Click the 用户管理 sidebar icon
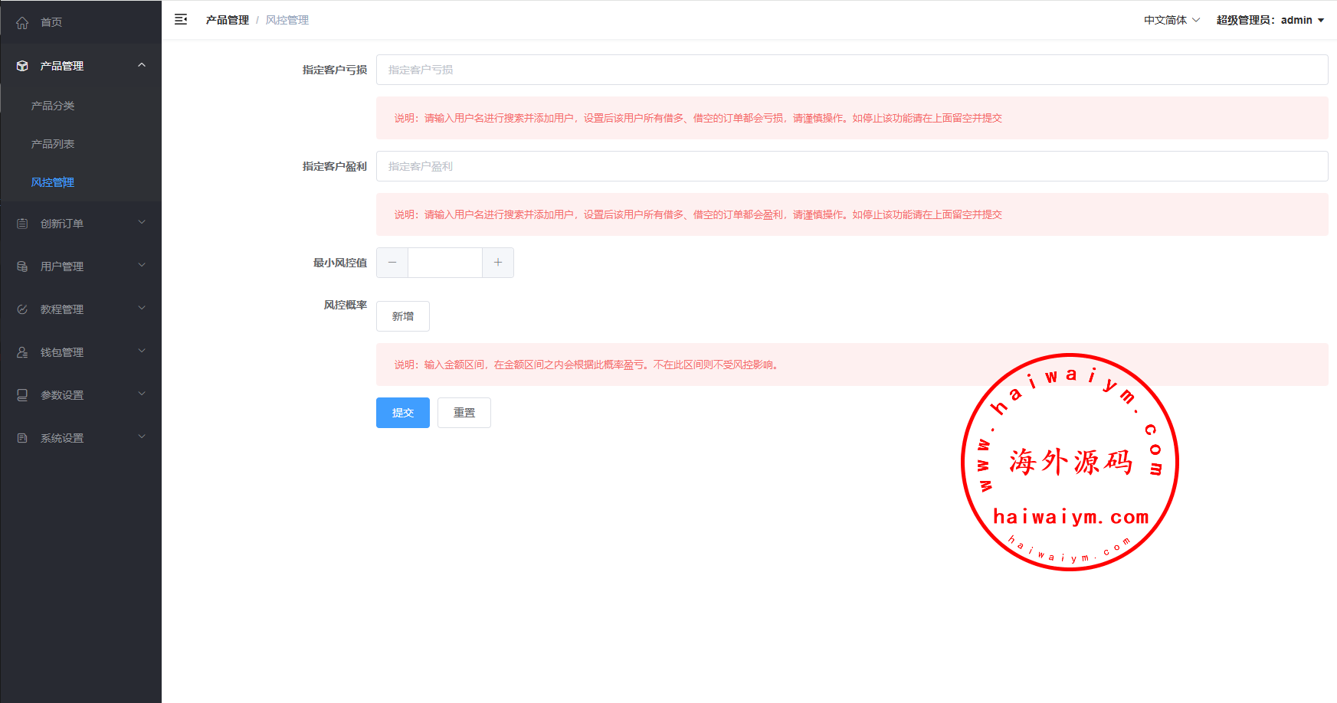1337x703 pixels. coord(22,266)
